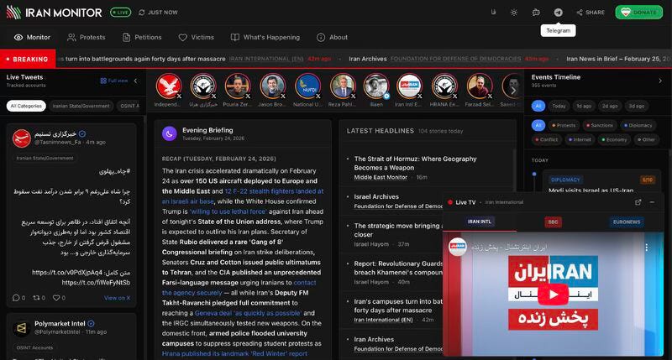Select the HRANA En account avatar
Image resolution: width=672 pixels, height=360 pixels.
[444, 86]
